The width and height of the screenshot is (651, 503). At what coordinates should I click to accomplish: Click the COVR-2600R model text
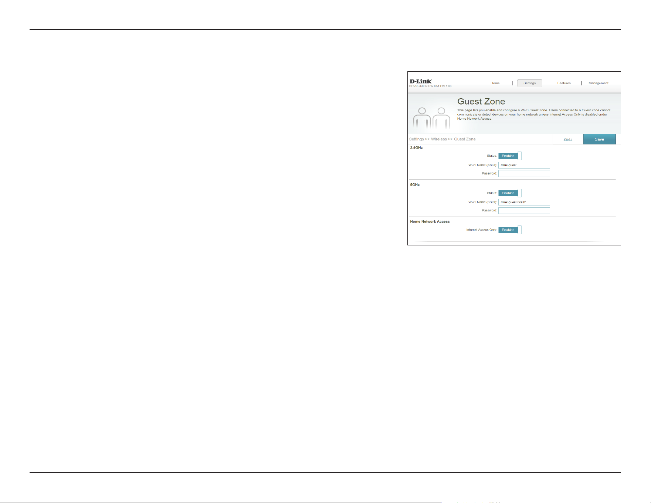pos(430,86)
